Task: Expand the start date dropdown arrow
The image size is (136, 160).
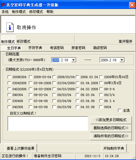Action: 73,60
